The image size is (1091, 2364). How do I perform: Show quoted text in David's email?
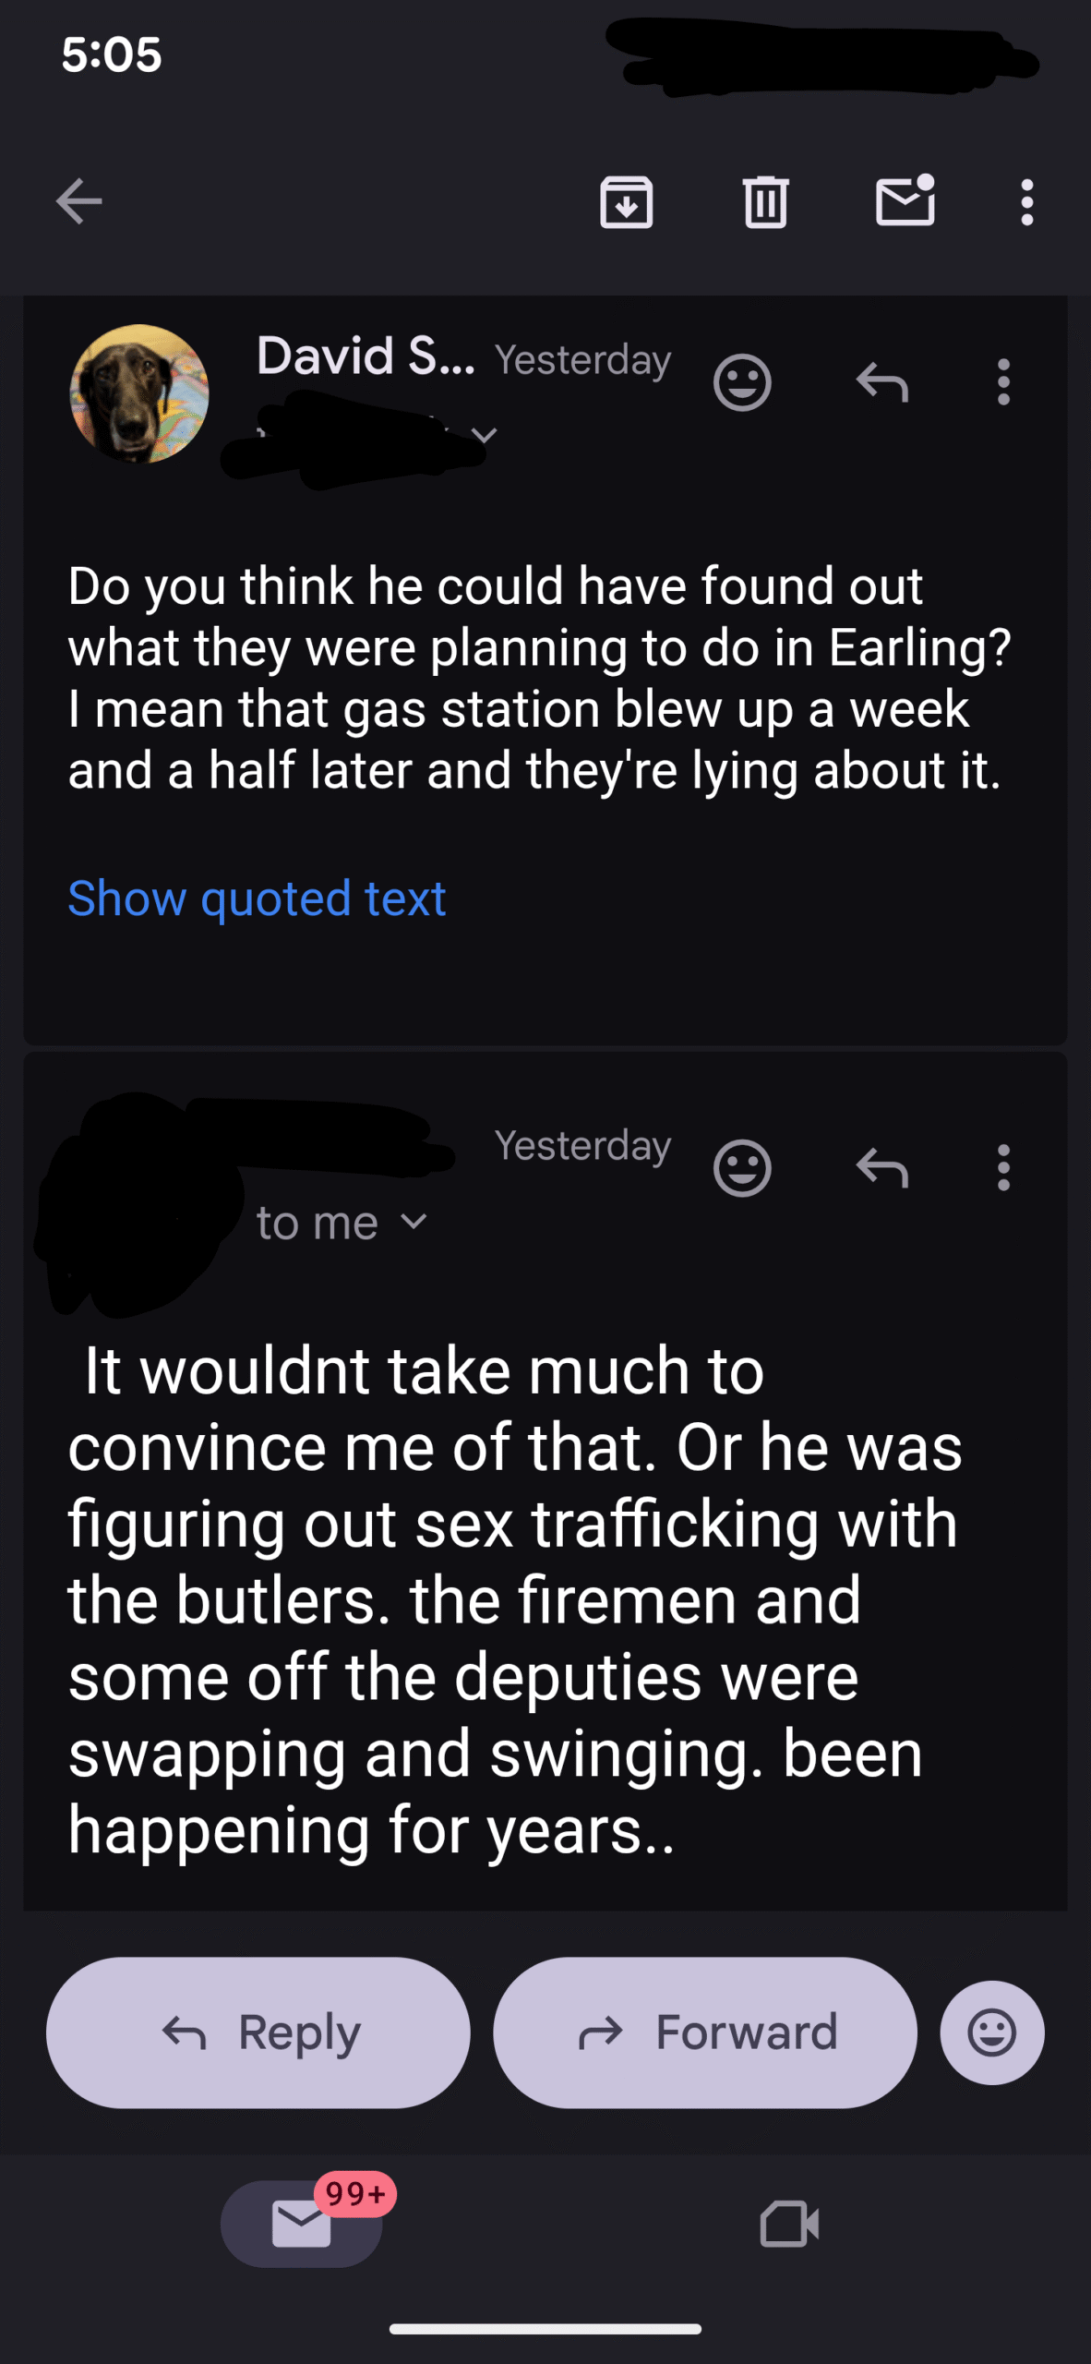point(257,899)
